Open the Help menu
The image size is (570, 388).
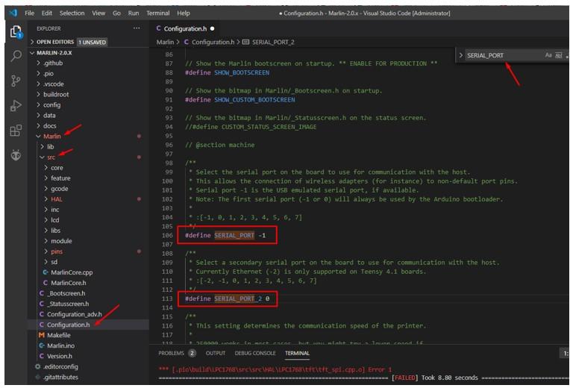pos(184,13)
